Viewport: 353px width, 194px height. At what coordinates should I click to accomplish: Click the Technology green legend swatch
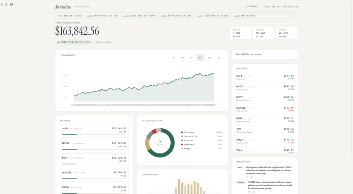tap(182, 132)
